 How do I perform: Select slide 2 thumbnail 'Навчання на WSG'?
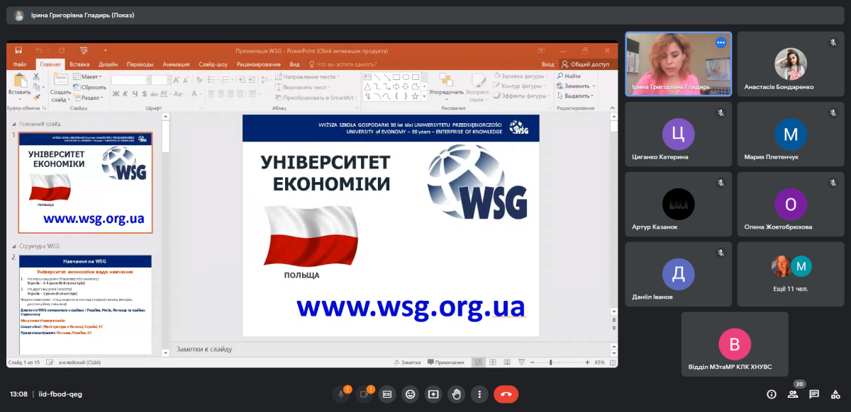coord(85,304)
